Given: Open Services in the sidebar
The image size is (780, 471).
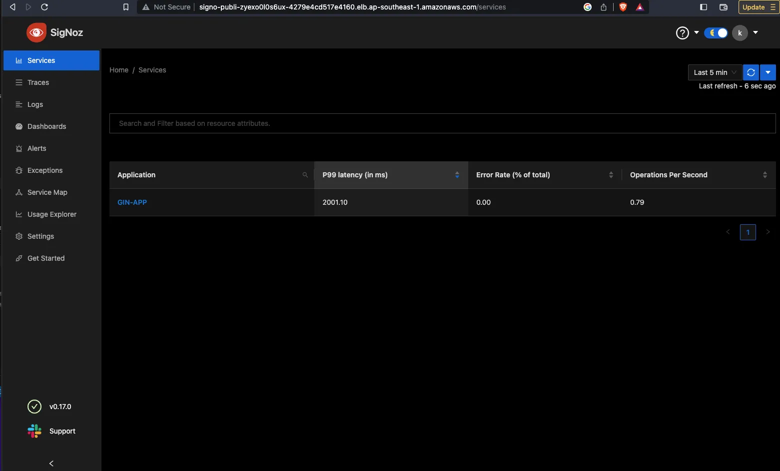Looking at the screenshot, I should point(51,60).
